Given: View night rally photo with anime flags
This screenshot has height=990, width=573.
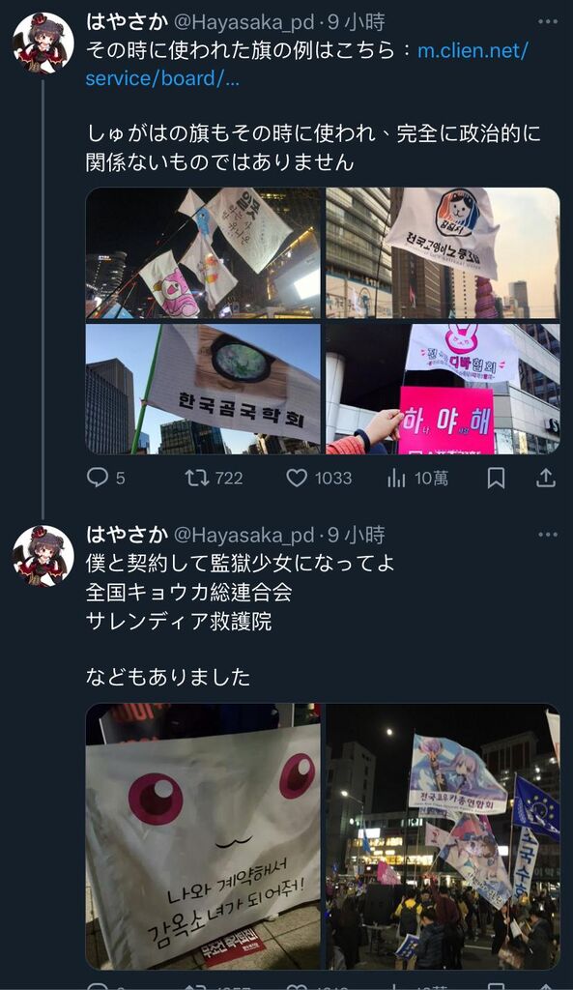Looking at the screenshot, I should point(443,836).
